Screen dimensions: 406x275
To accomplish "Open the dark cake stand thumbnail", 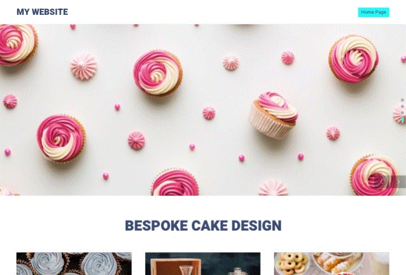I will click(x=203, y=264).
